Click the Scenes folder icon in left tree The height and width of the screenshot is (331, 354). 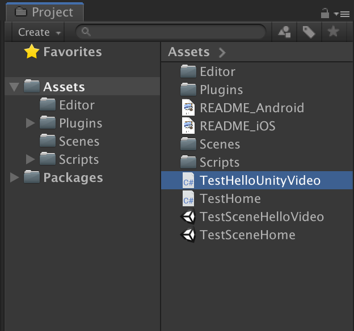click(x=48, y=141)
